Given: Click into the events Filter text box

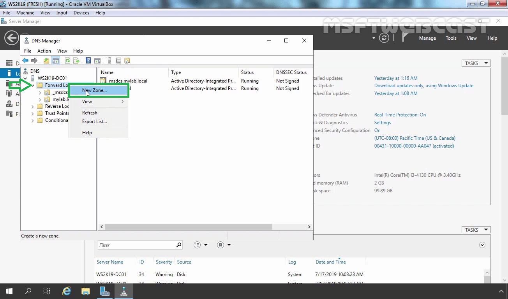Looking at the screenshot, I should [x=136, y=245].
